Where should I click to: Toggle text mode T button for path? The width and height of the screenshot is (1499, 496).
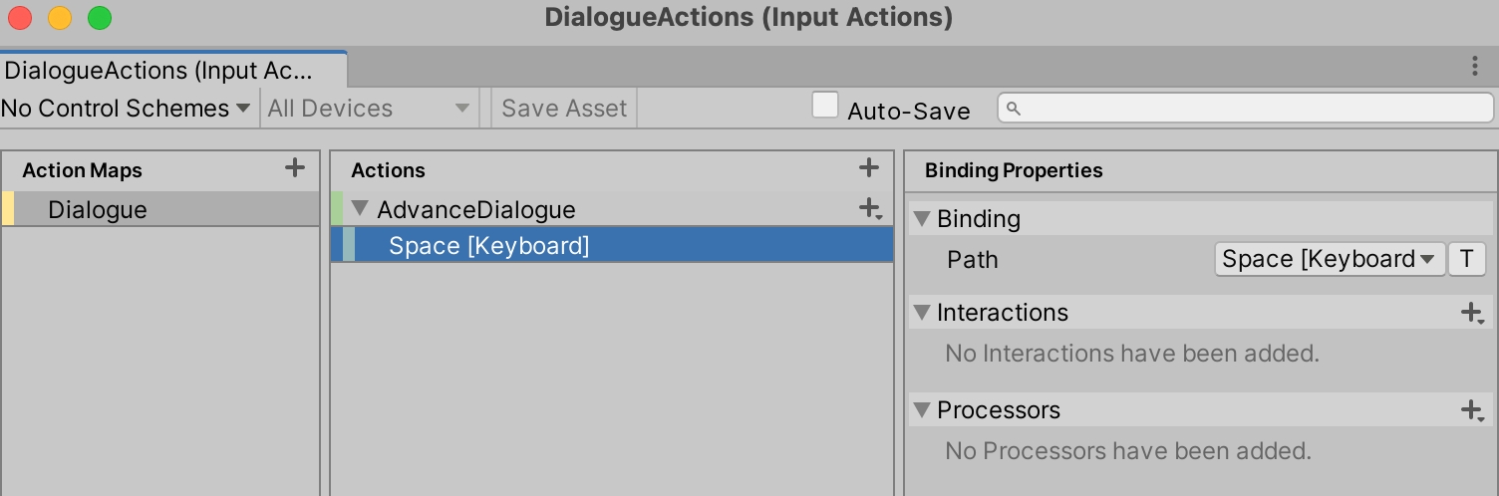pos(1466,259)
